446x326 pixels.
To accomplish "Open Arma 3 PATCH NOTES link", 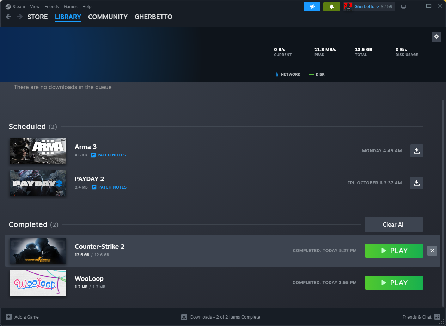I will click(112, 155).
